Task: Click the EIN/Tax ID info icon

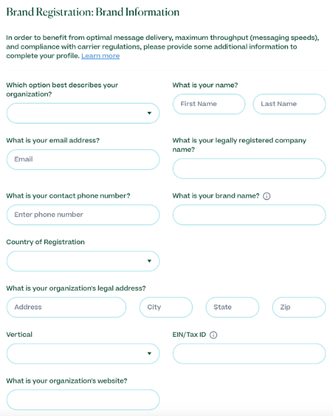Action: (213, 335)
